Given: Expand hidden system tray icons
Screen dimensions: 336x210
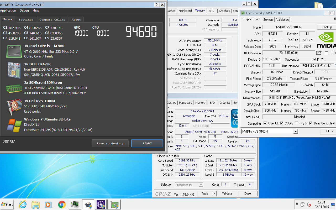Looking at the screenshot, I should [297, 204].
